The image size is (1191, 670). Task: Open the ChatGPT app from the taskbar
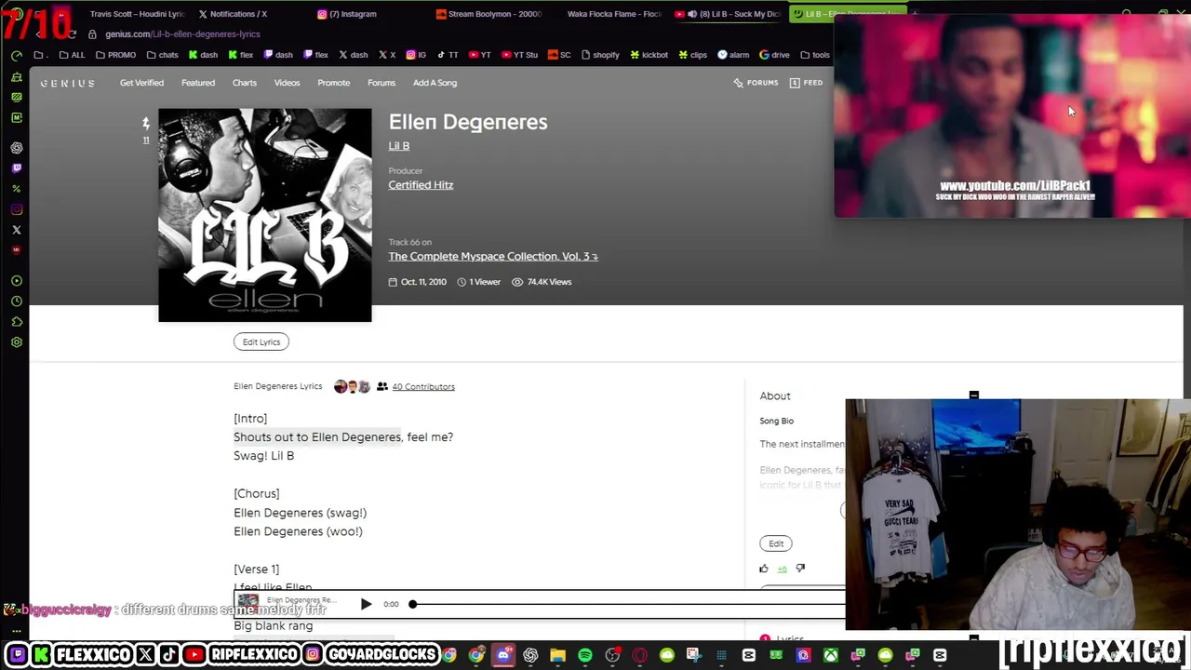pyautogui.click(x=530, y=656)
